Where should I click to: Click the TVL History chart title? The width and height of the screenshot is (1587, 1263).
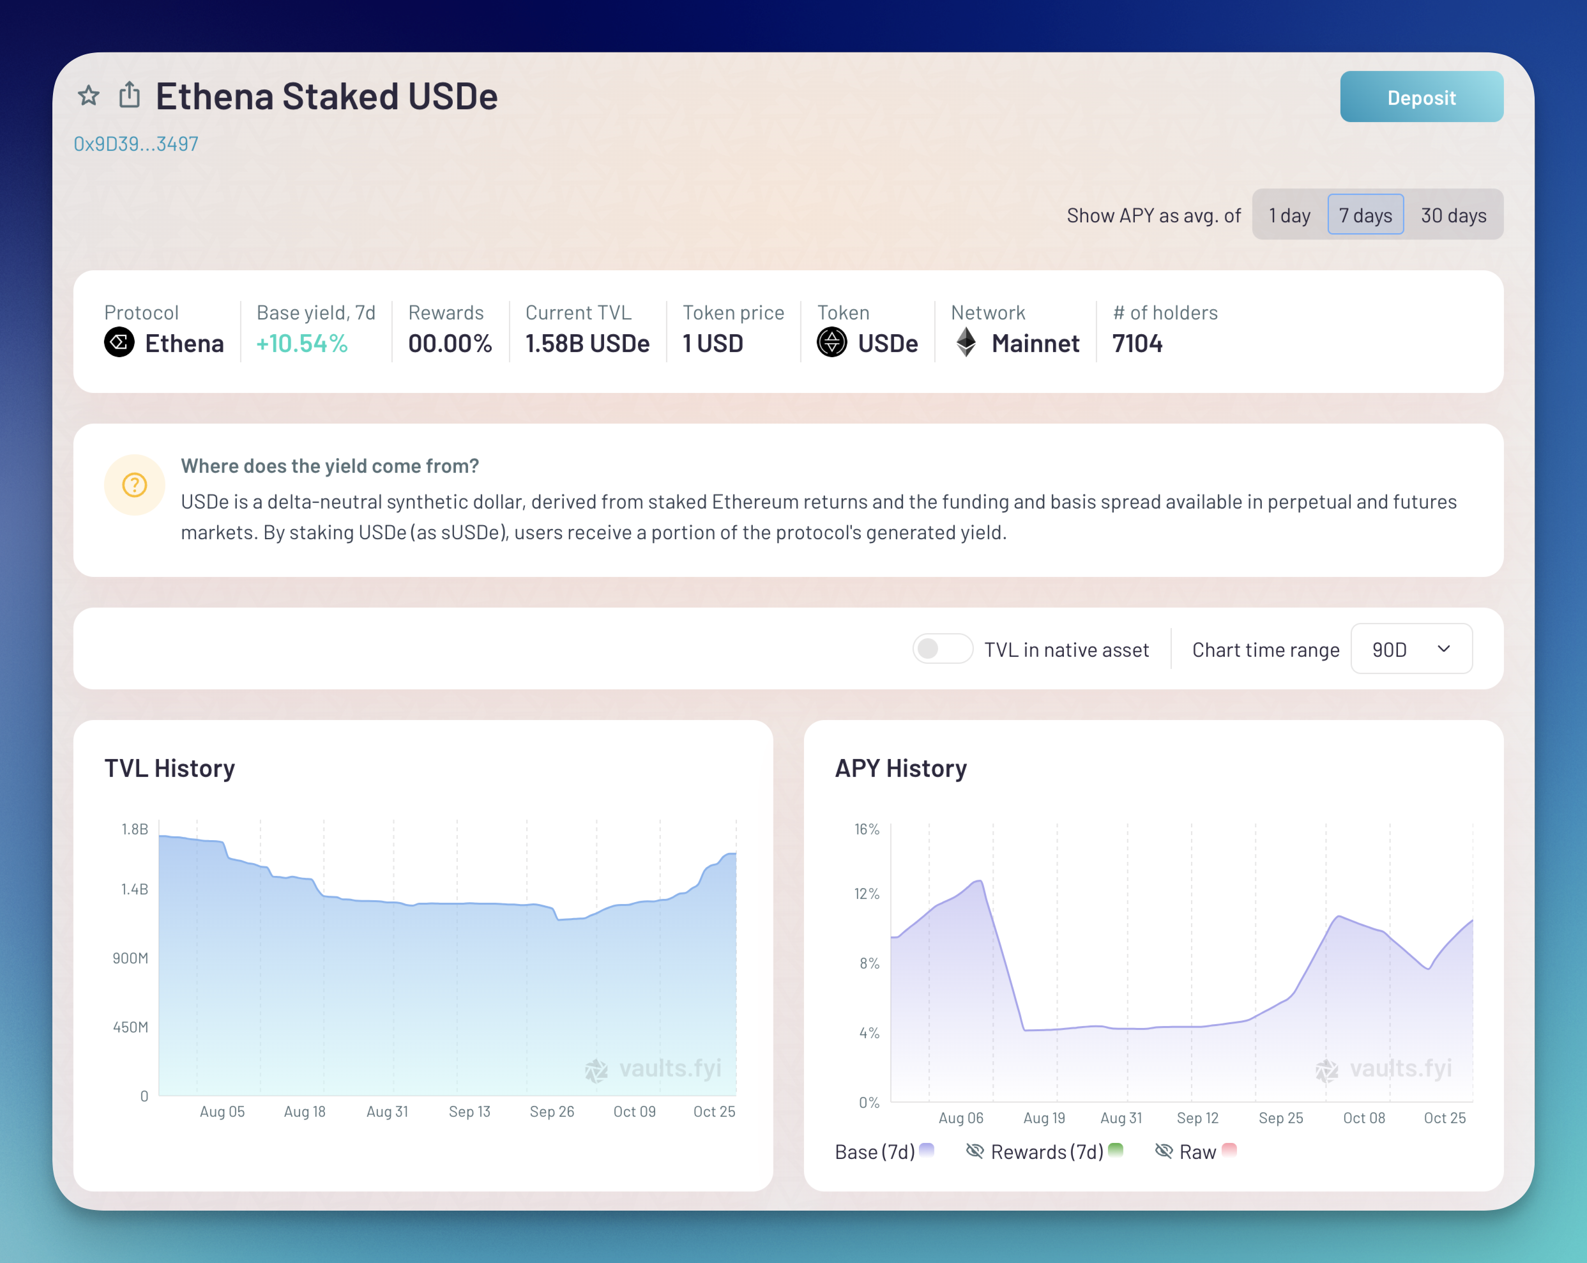point(169,768)
